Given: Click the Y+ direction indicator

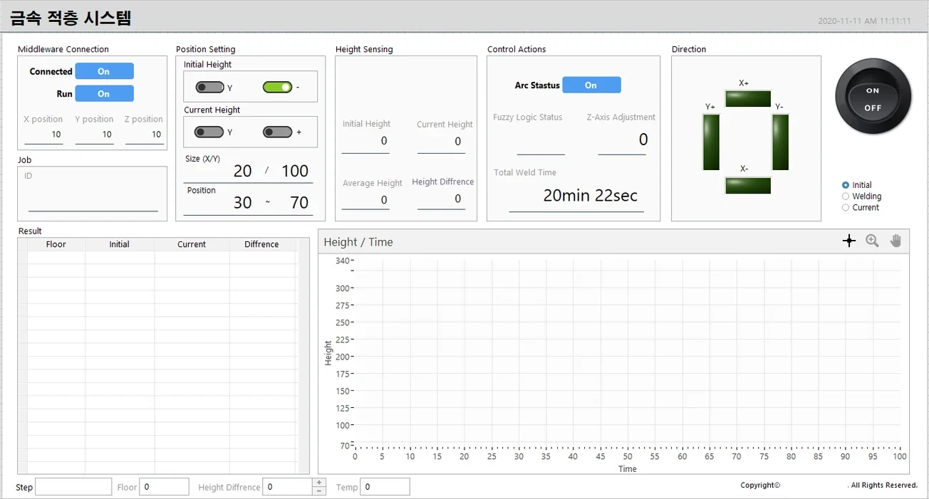Looking at the screenshot, I should tap(711, 142).
